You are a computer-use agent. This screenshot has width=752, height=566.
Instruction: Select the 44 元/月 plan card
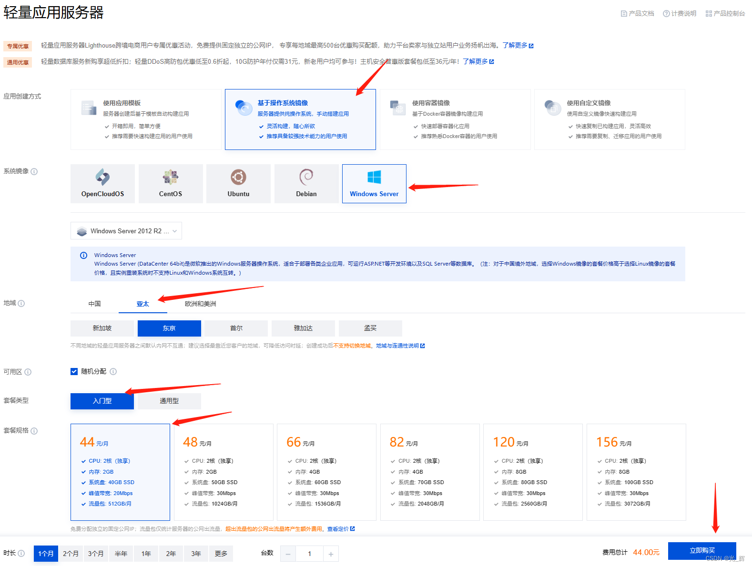[120, 472]
